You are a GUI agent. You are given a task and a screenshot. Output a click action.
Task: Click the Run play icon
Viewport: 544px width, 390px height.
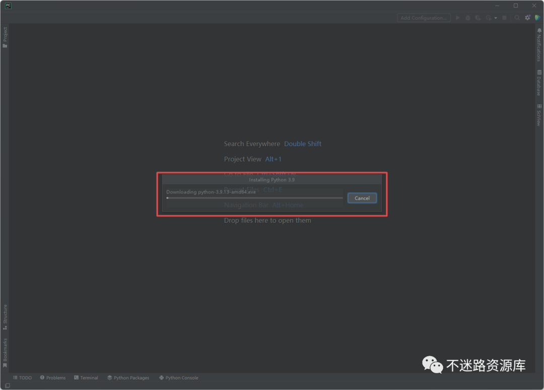458,18
